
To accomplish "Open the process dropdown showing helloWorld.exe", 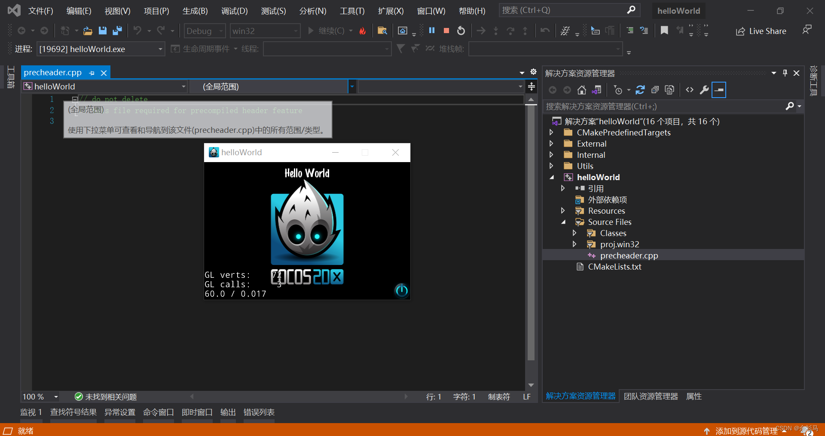I will coord(101,49).
